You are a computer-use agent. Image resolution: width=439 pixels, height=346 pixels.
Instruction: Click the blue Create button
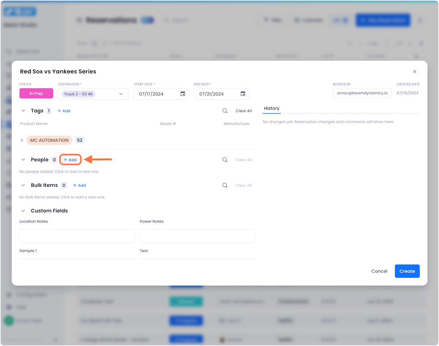click(407, 271)
